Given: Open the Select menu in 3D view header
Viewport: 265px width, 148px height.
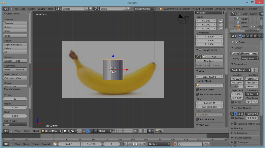Looking at the screenshot, I should (27, 131).
